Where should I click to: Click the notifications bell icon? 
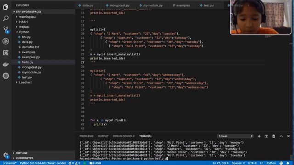288,163
